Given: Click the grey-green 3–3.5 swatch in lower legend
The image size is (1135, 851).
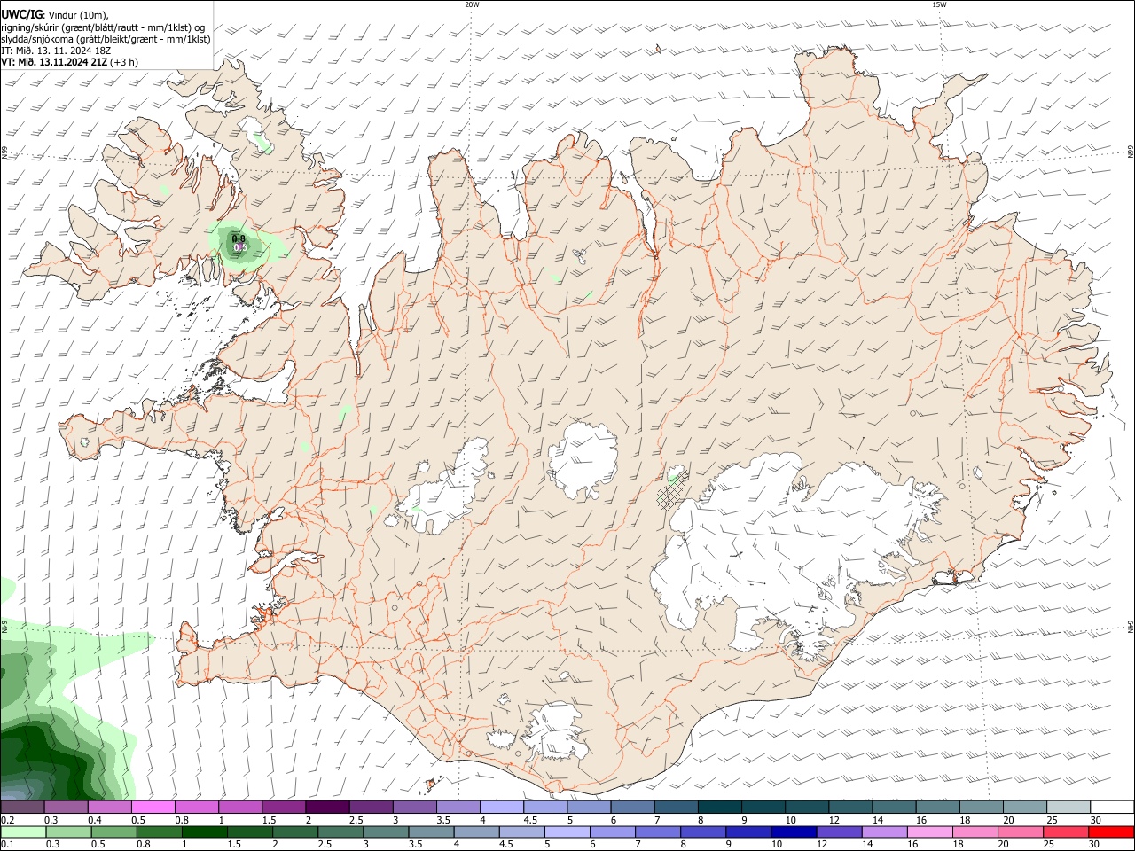Looking at the screenshot, I should [x=386, y=832].
